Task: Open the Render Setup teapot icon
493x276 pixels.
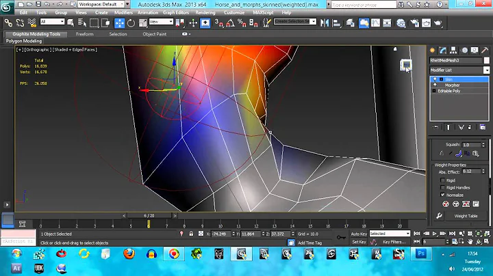Action: click(x=414, y=23)
